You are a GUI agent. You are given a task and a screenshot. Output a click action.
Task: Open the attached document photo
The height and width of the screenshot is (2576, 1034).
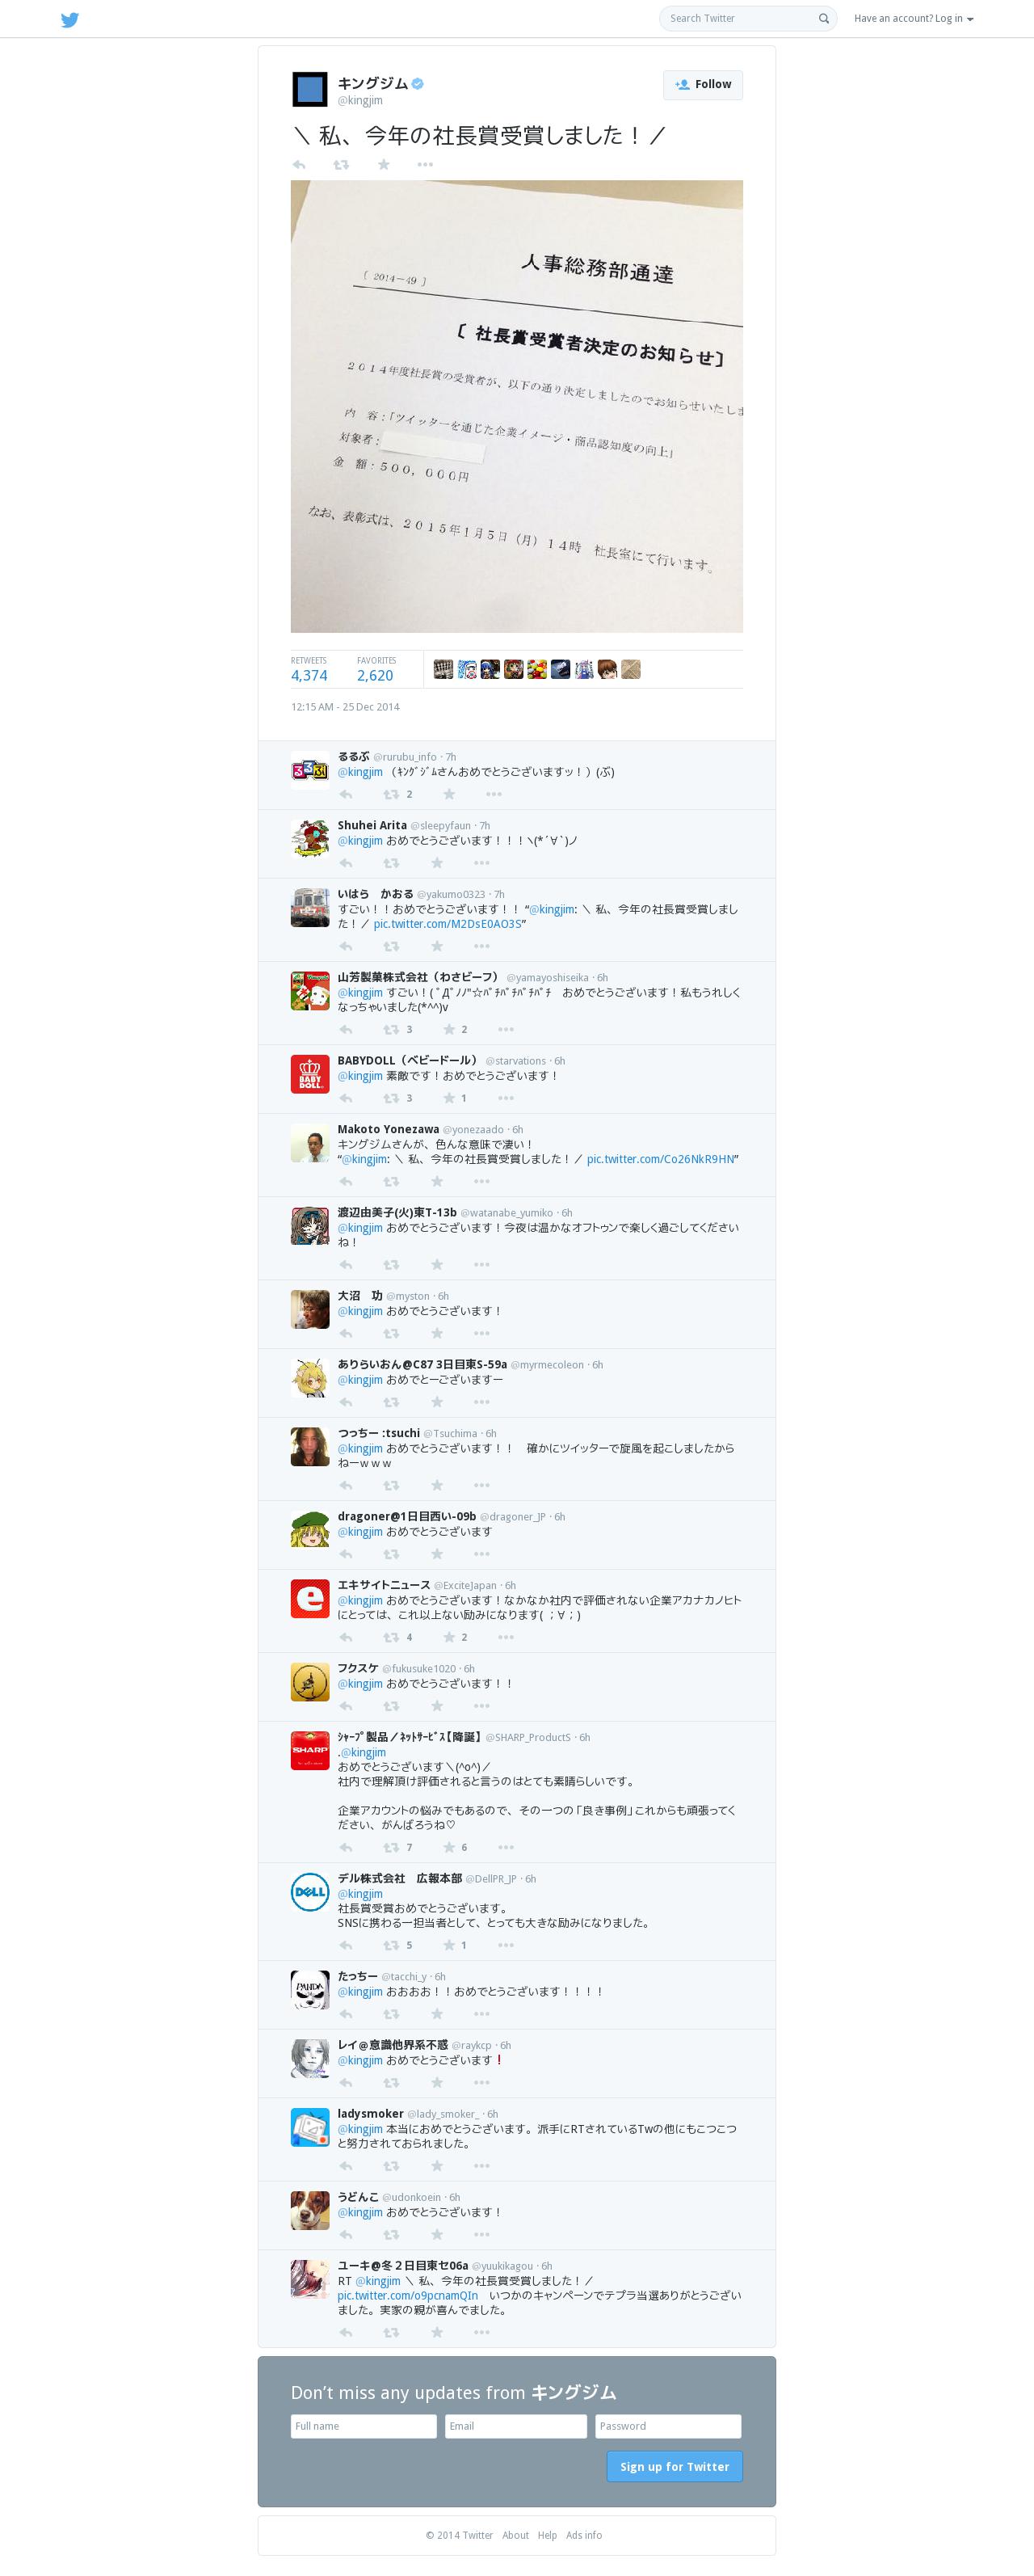tap(516, 406)
